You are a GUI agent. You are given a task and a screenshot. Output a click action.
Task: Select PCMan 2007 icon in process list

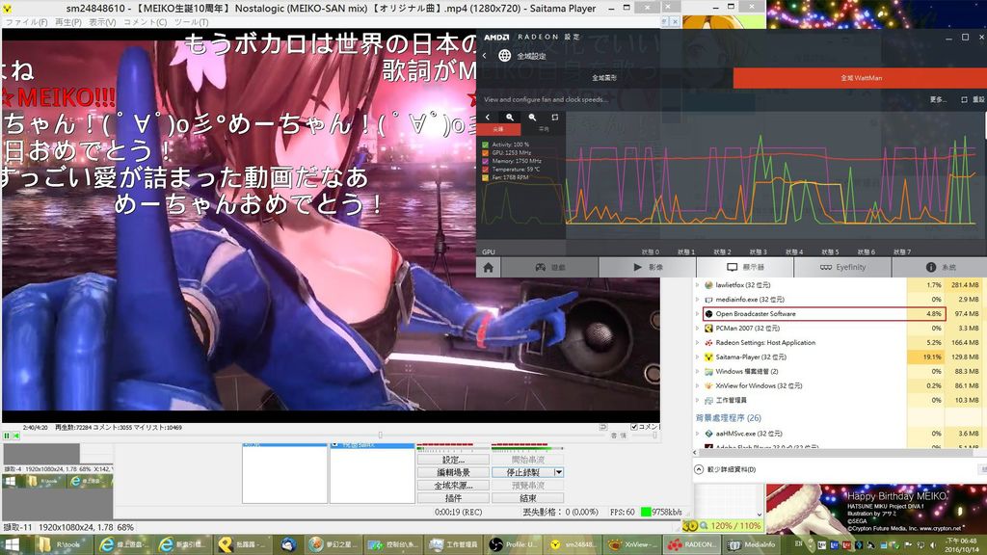pyautogui.click(x=708, y=329)
